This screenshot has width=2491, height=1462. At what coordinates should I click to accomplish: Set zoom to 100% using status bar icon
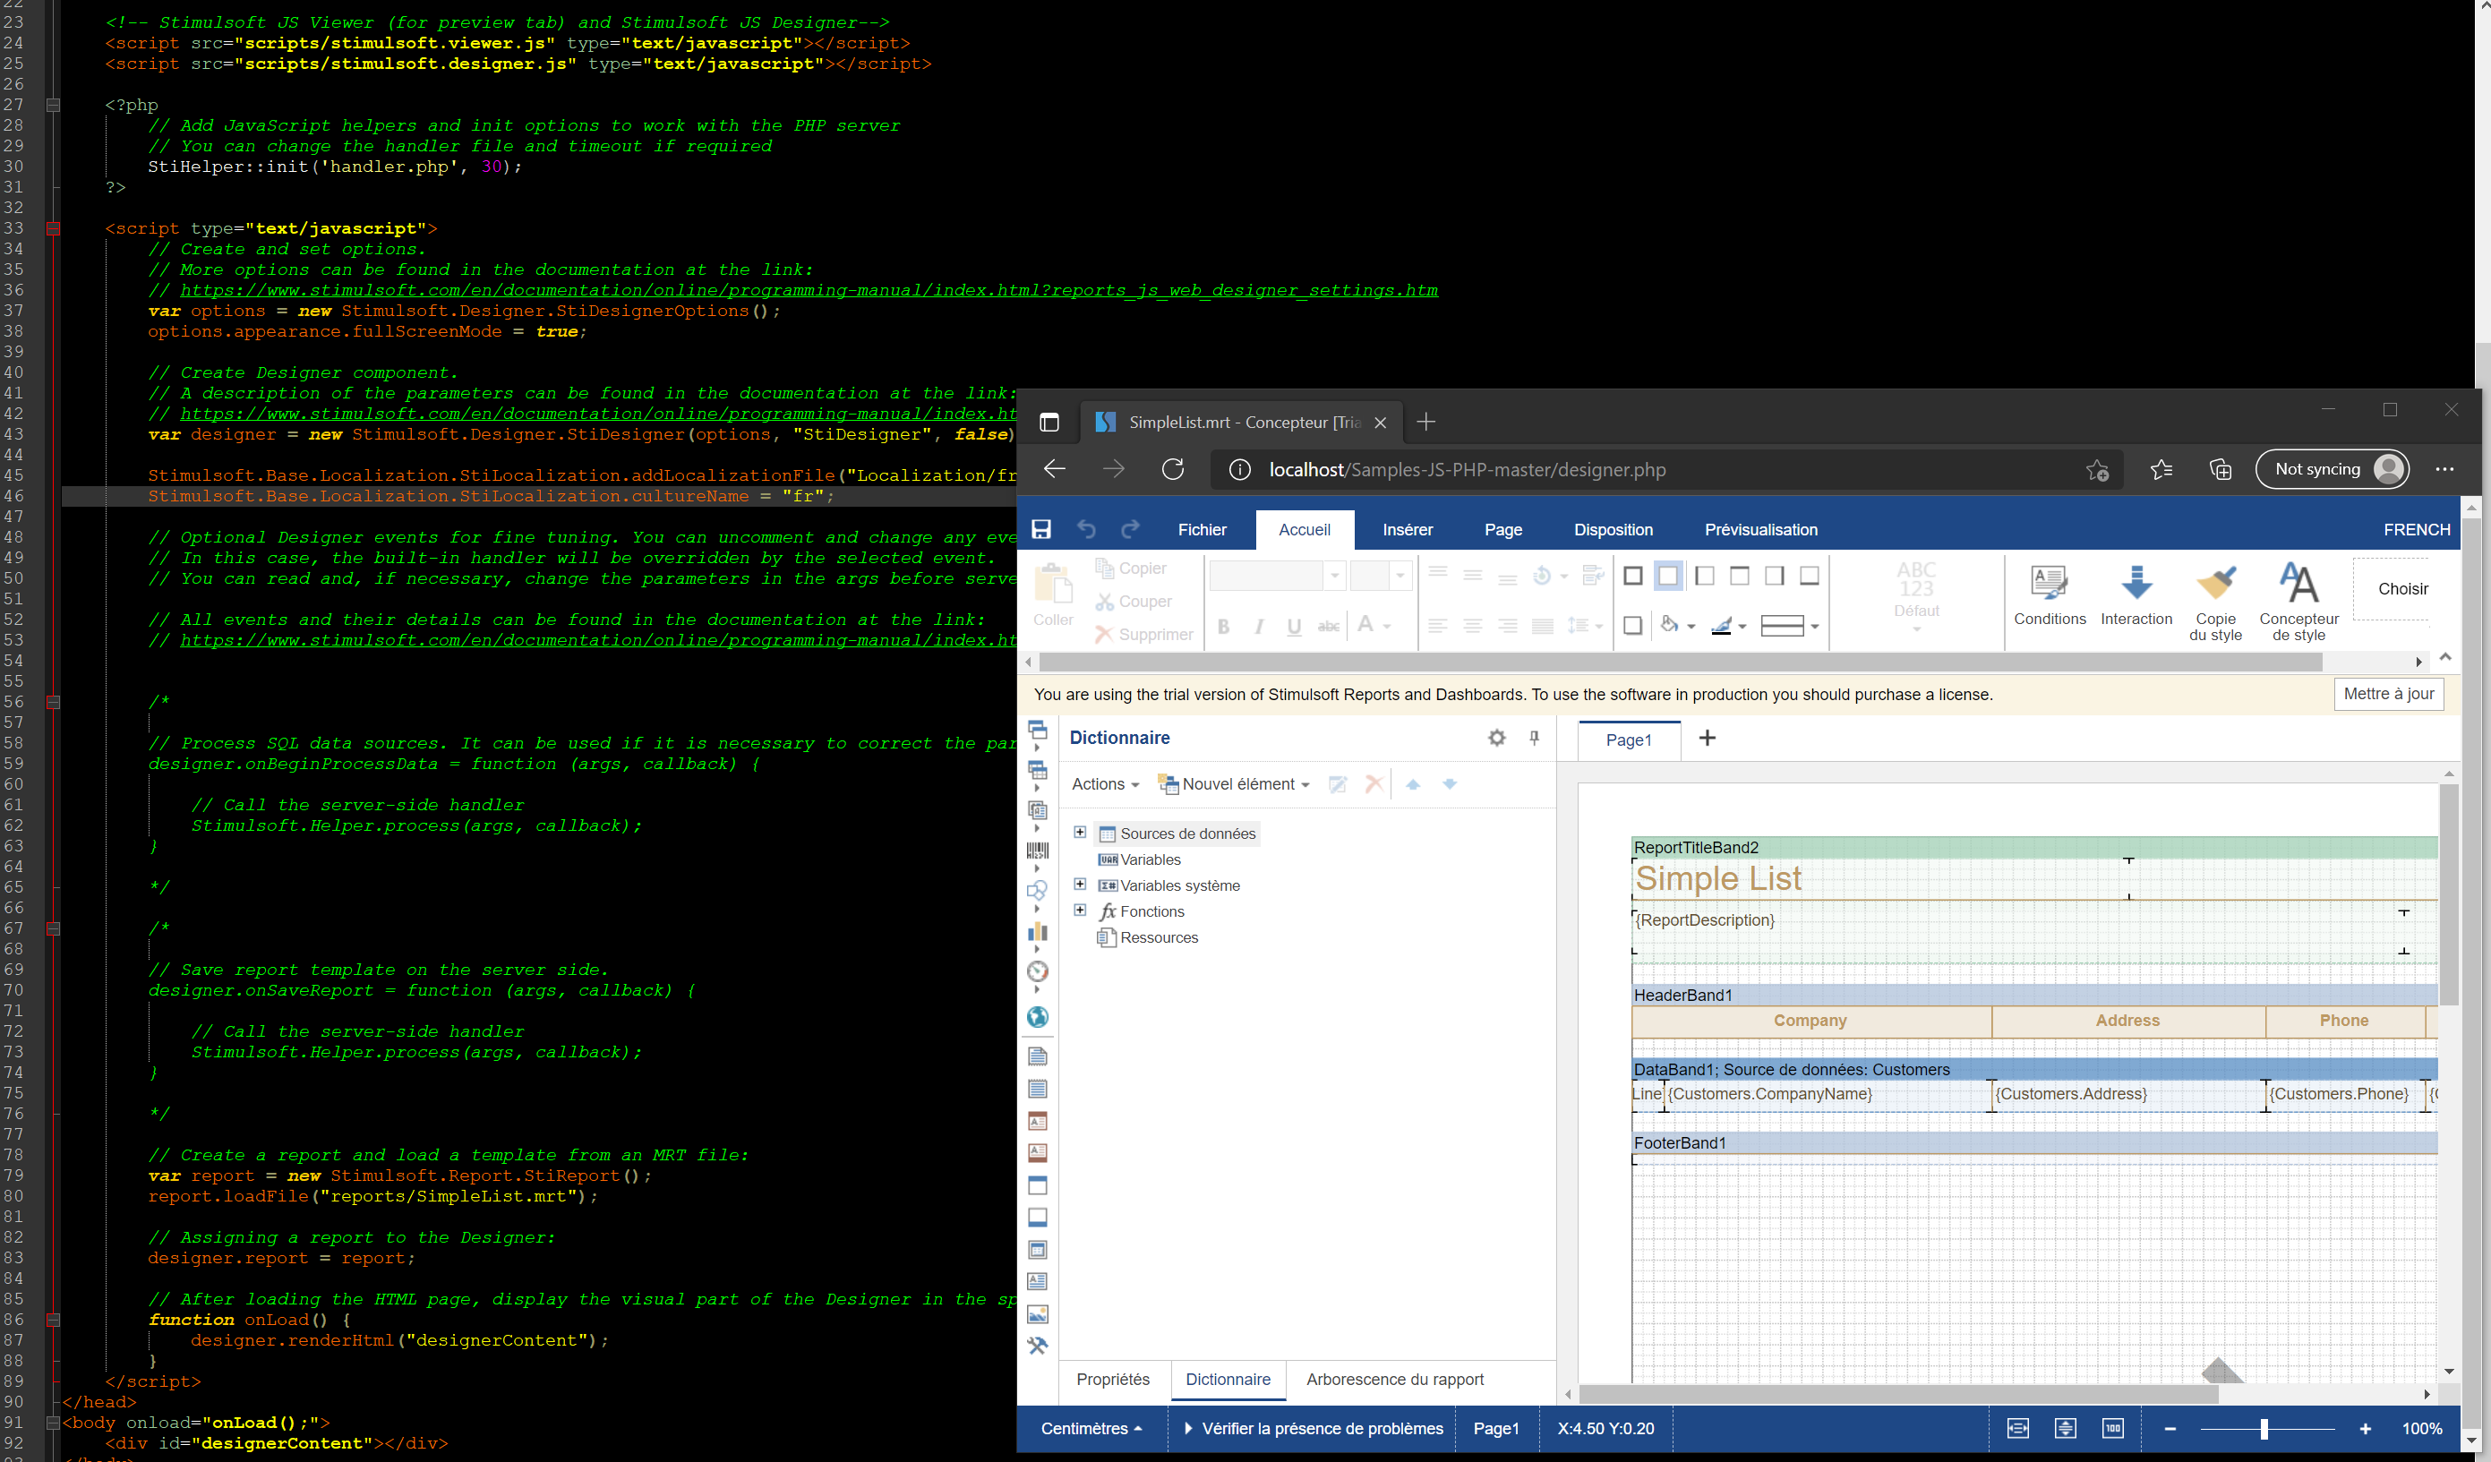(x=2112, y=1428)
